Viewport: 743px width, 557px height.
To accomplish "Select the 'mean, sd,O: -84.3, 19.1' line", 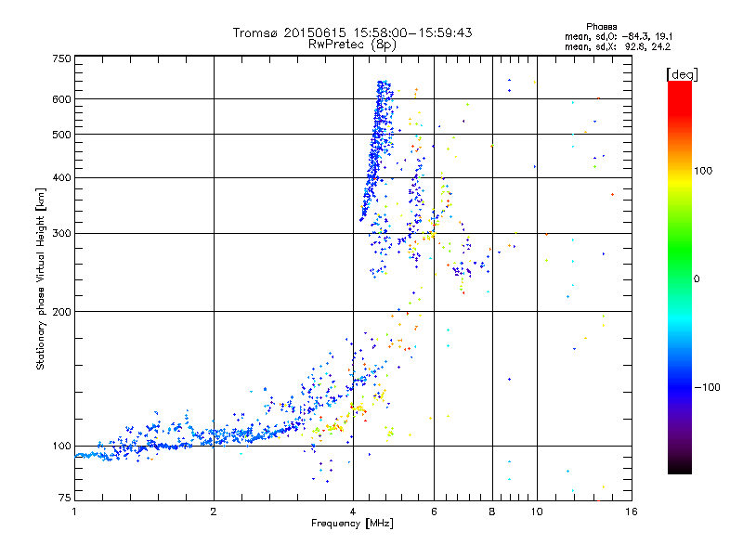I will pyautogui.click(x=619, y=36).
